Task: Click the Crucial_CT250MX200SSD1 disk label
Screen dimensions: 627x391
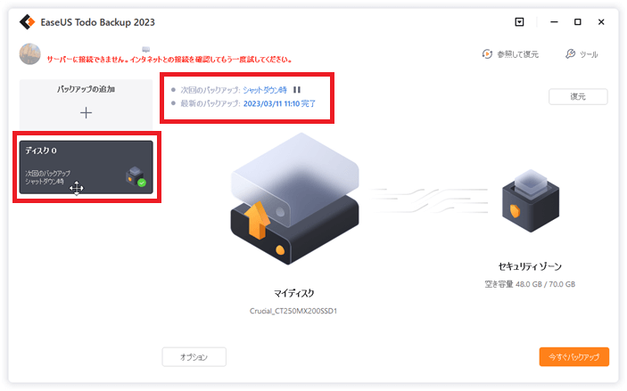Action: click(x=293, y=311)
